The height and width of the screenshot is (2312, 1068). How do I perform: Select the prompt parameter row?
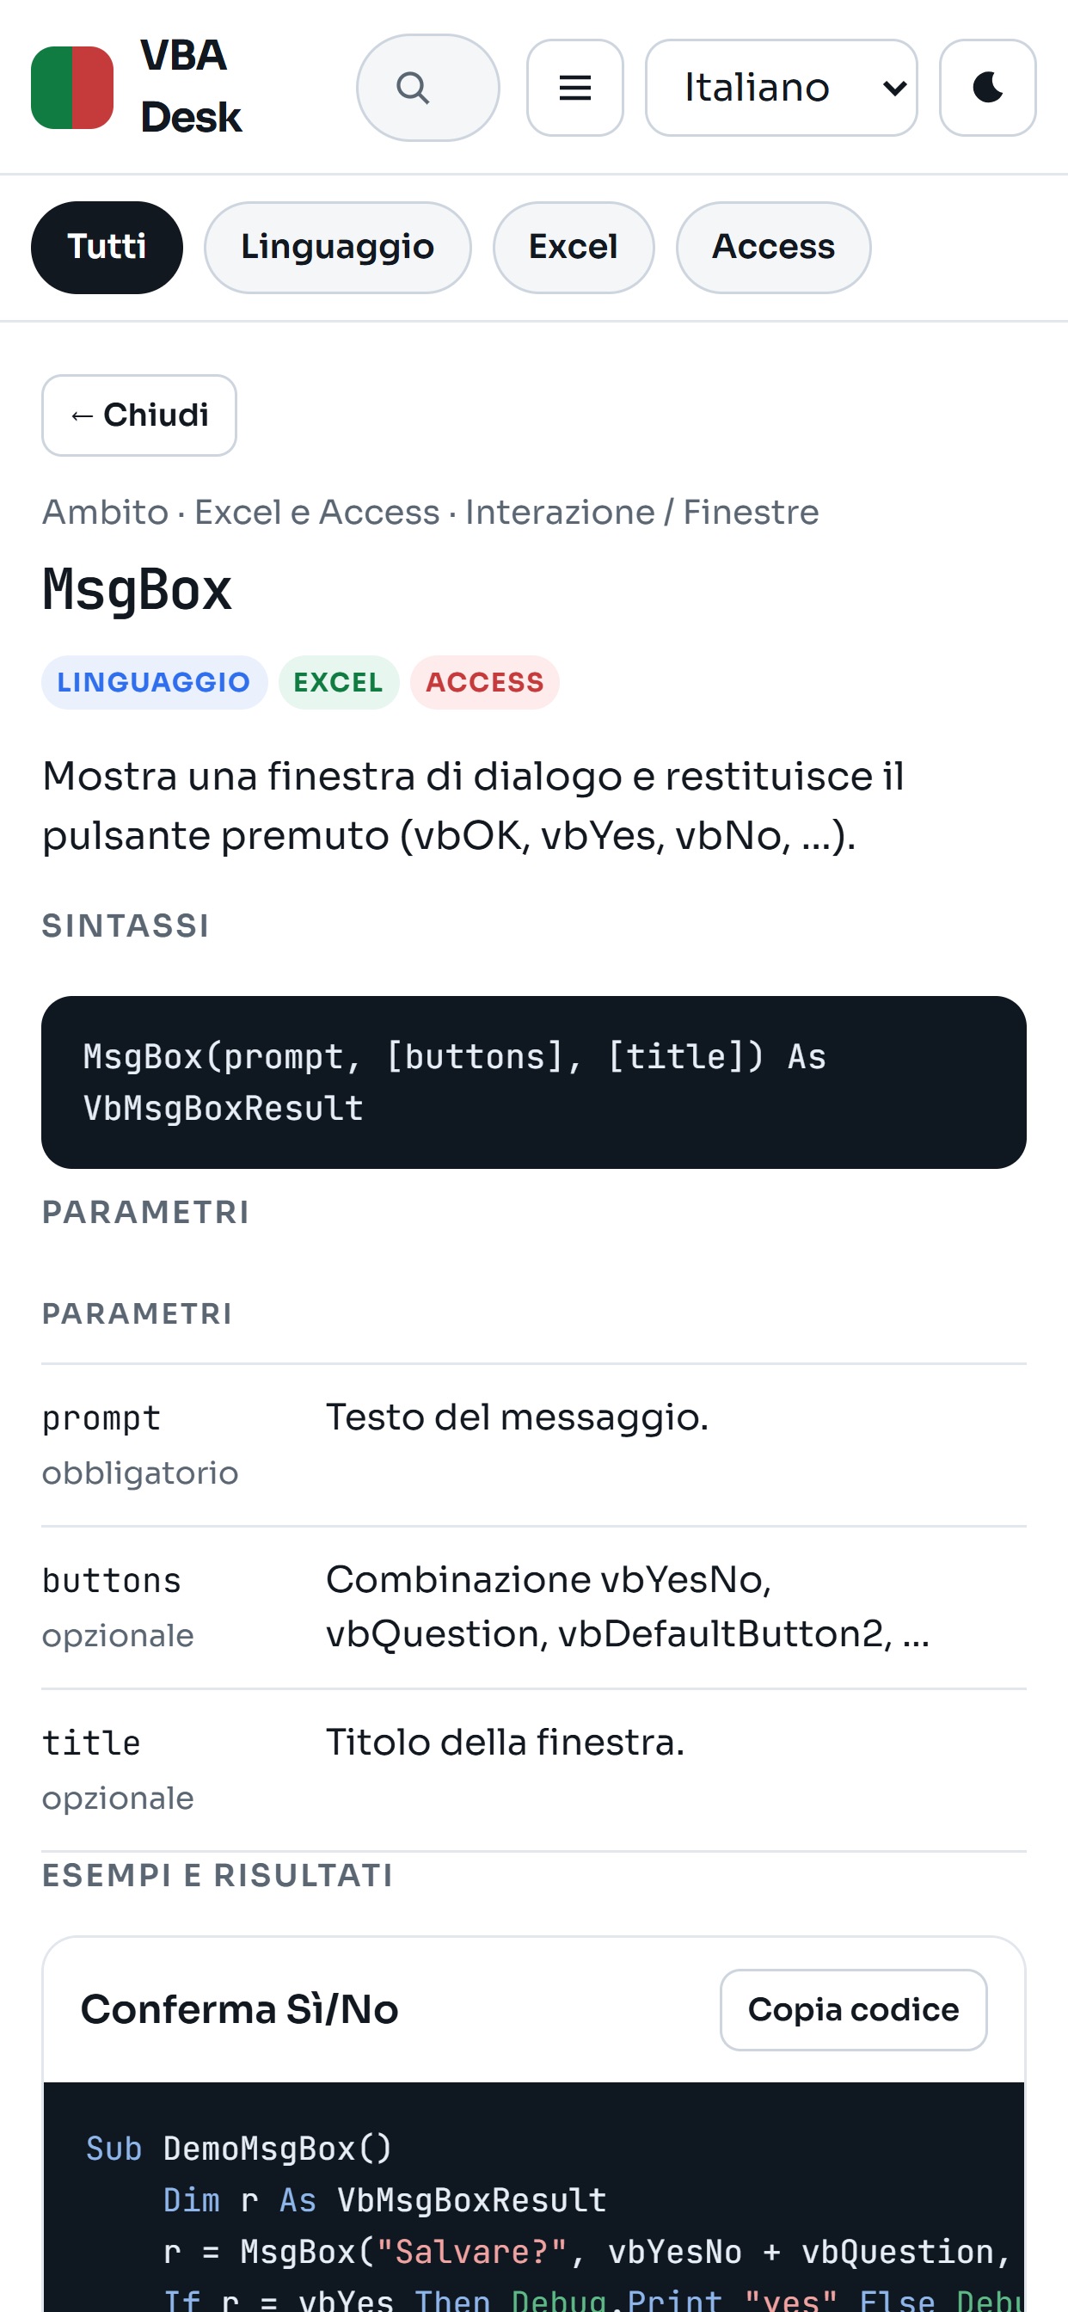click(534, 1445)
